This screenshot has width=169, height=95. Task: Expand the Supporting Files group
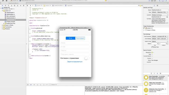[4, 23]
